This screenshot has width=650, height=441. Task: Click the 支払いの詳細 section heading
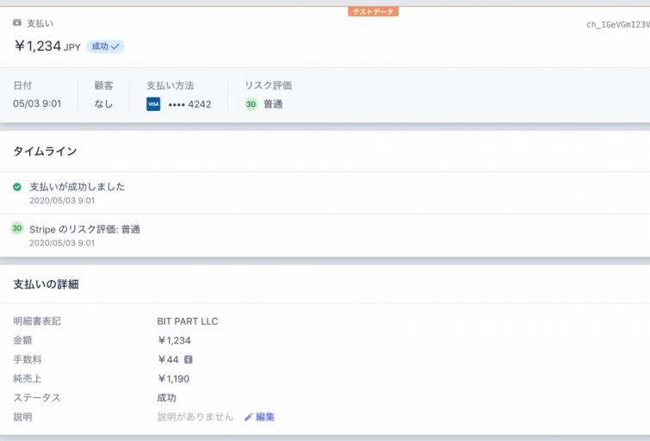tap(46, 284)
